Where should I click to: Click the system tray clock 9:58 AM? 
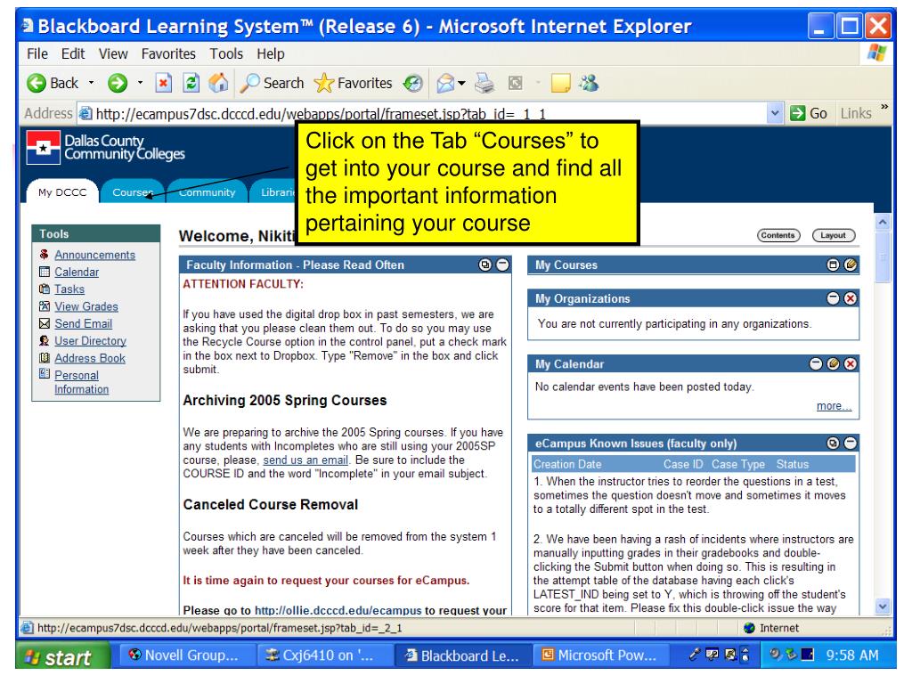852,655
